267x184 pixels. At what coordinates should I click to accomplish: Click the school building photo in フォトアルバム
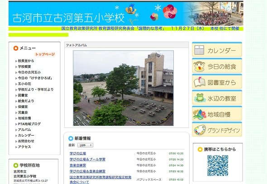[x=123, y=88]
